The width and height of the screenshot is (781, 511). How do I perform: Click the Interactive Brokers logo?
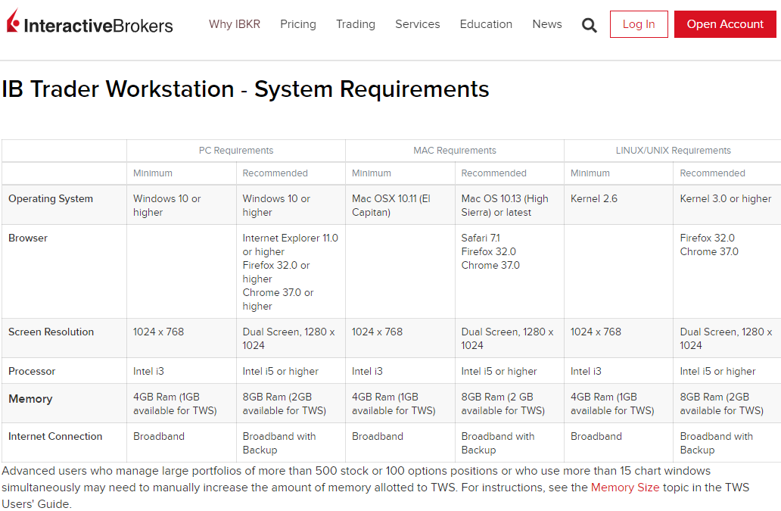coord(89,24)
